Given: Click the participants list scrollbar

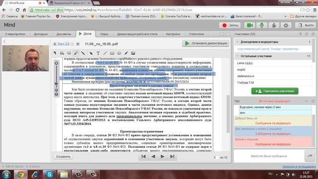Looking at the screenshot, I should click(314, 51).
